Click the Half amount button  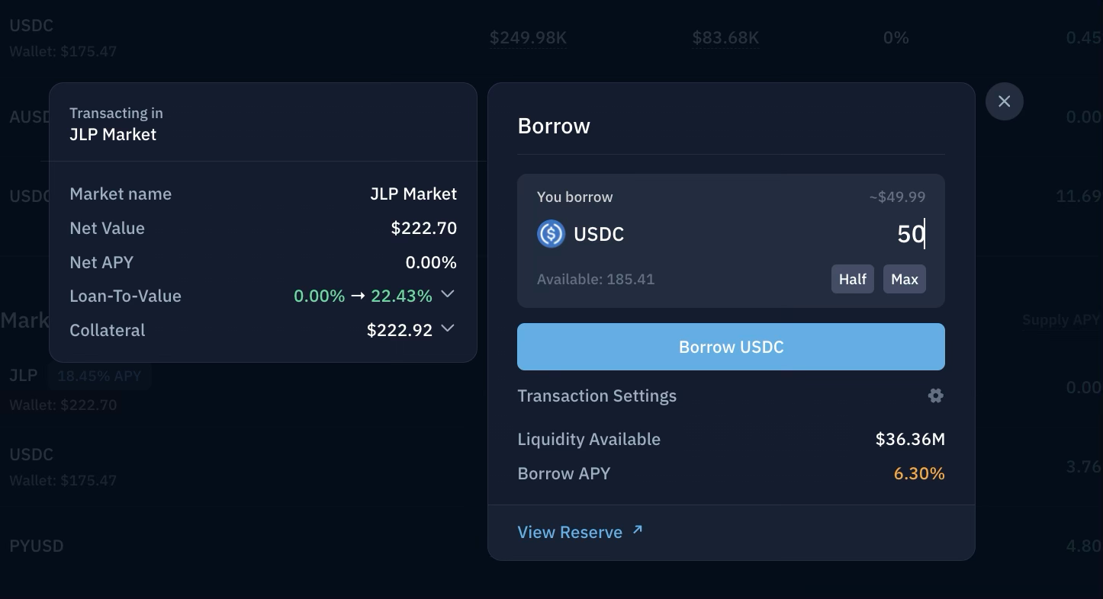pos(852,279)
